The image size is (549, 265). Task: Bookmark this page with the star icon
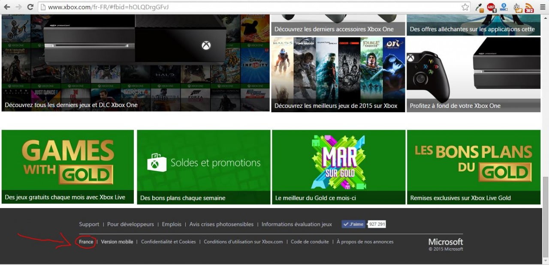(465, 7)
